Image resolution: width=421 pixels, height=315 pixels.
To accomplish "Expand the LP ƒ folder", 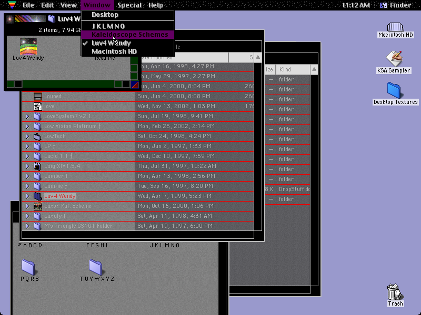I will click(x=27, y=146).
